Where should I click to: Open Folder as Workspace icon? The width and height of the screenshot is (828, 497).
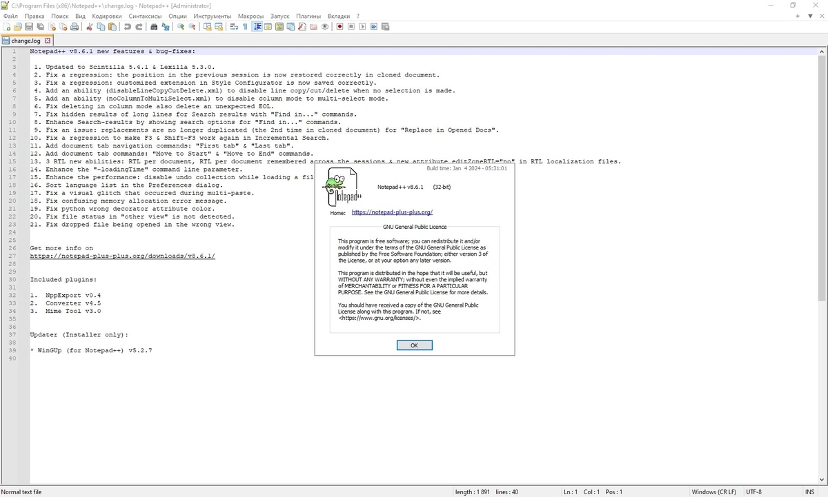(313, 27)
